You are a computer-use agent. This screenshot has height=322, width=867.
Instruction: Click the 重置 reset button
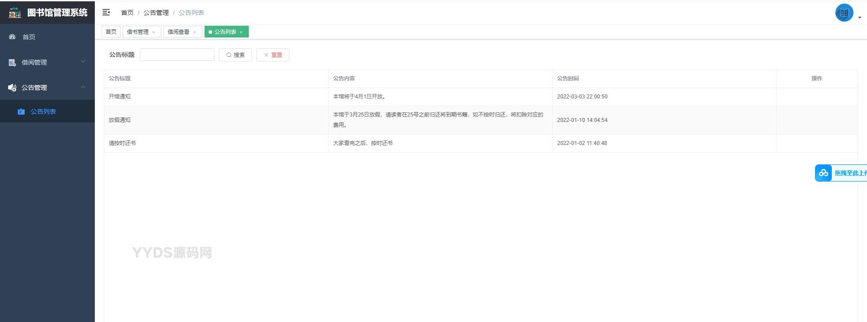(x=273, y=55)
